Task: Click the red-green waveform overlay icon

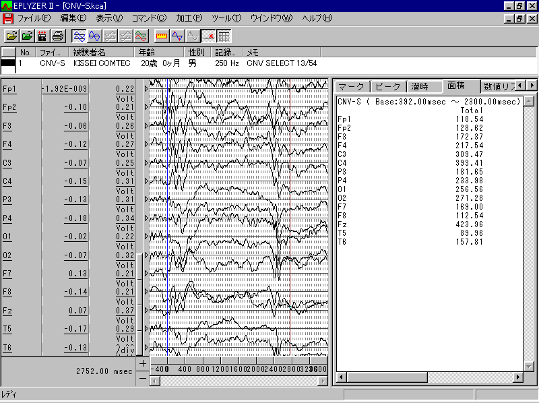Action: [141, 36]
